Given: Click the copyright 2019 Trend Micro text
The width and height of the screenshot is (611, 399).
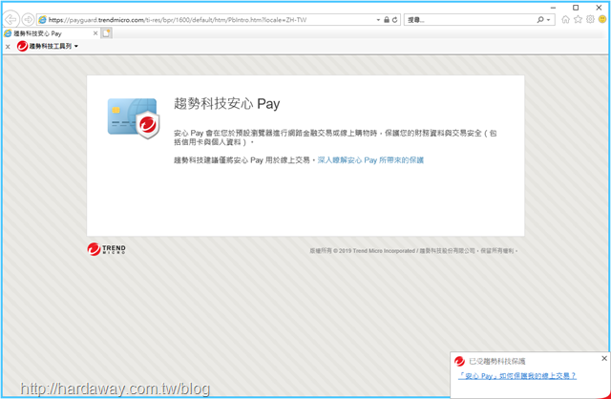Looking at the screenshot, I should 413,251.
